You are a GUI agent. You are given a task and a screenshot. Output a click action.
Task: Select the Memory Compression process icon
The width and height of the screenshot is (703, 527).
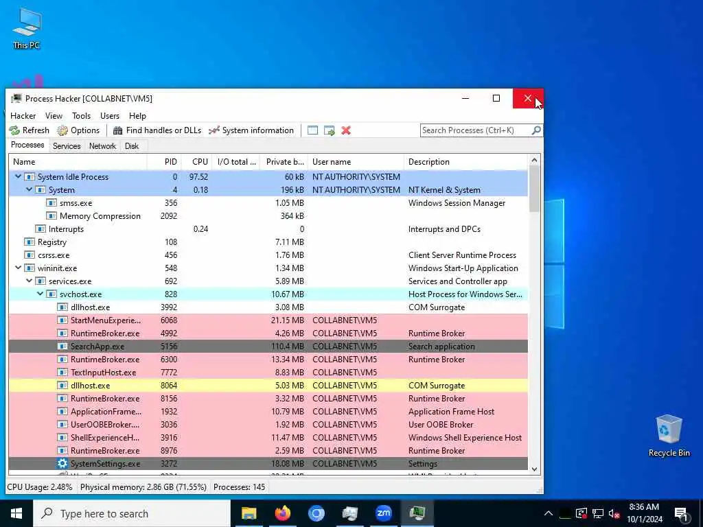51,216
